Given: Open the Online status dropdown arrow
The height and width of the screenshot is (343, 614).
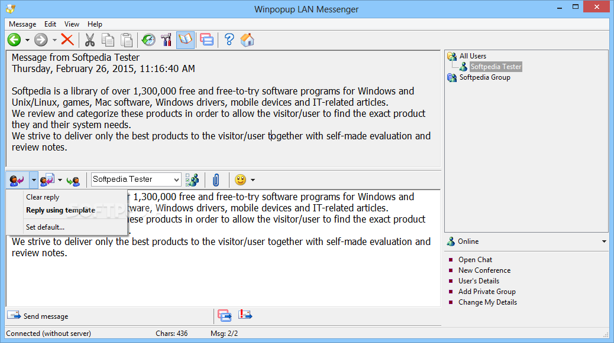Looking at the screenshot, I should tap(604, 241).
